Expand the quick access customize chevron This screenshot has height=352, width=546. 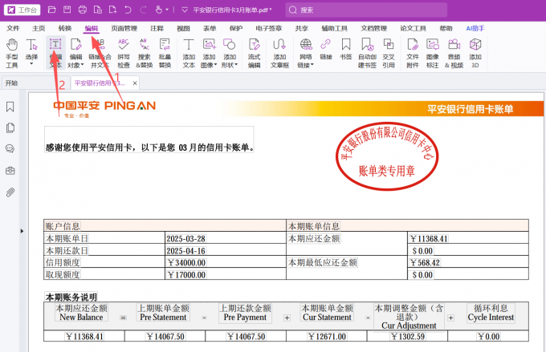pos(185,10)
